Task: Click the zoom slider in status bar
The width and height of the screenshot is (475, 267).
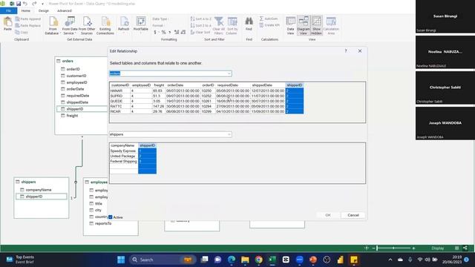Action: tap(394, 248)
